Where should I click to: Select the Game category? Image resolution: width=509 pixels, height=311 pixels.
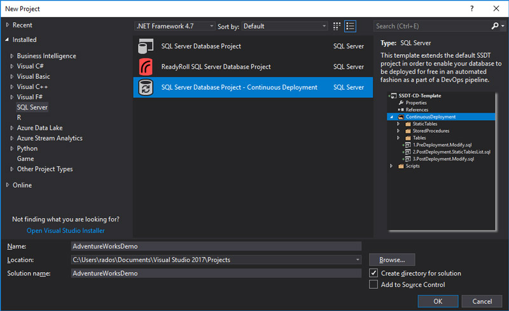coord(25,159)
